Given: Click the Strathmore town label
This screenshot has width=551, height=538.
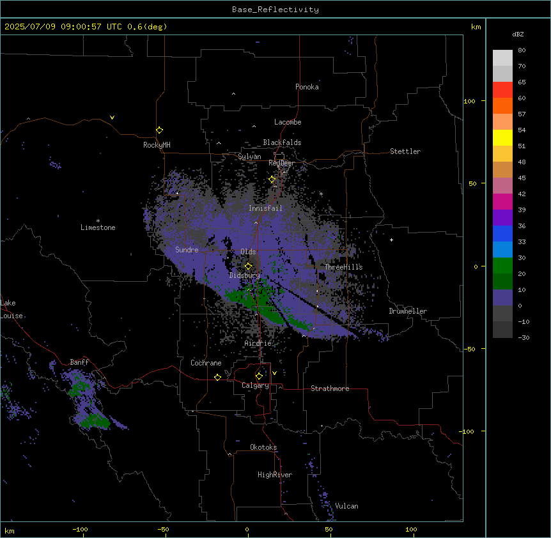Looking at the screenshot, I should pyautogui.click(x=330, y=388).
